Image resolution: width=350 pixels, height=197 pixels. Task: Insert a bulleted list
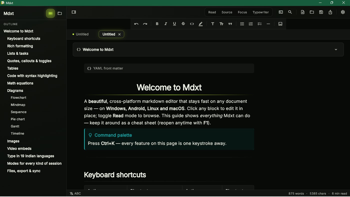click(x=242, y=24)
